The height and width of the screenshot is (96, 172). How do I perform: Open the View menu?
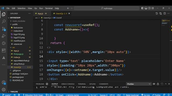(x=30, y=8)
